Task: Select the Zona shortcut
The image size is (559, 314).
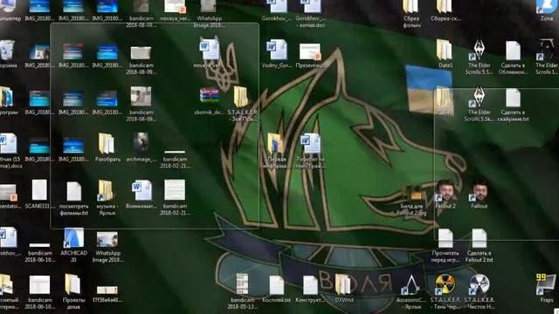Action: (x=546, y=10)
